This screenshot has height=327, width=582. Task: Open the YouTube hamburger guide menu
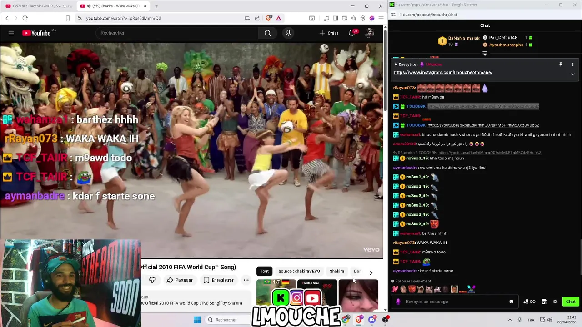[x=11, y=33]
